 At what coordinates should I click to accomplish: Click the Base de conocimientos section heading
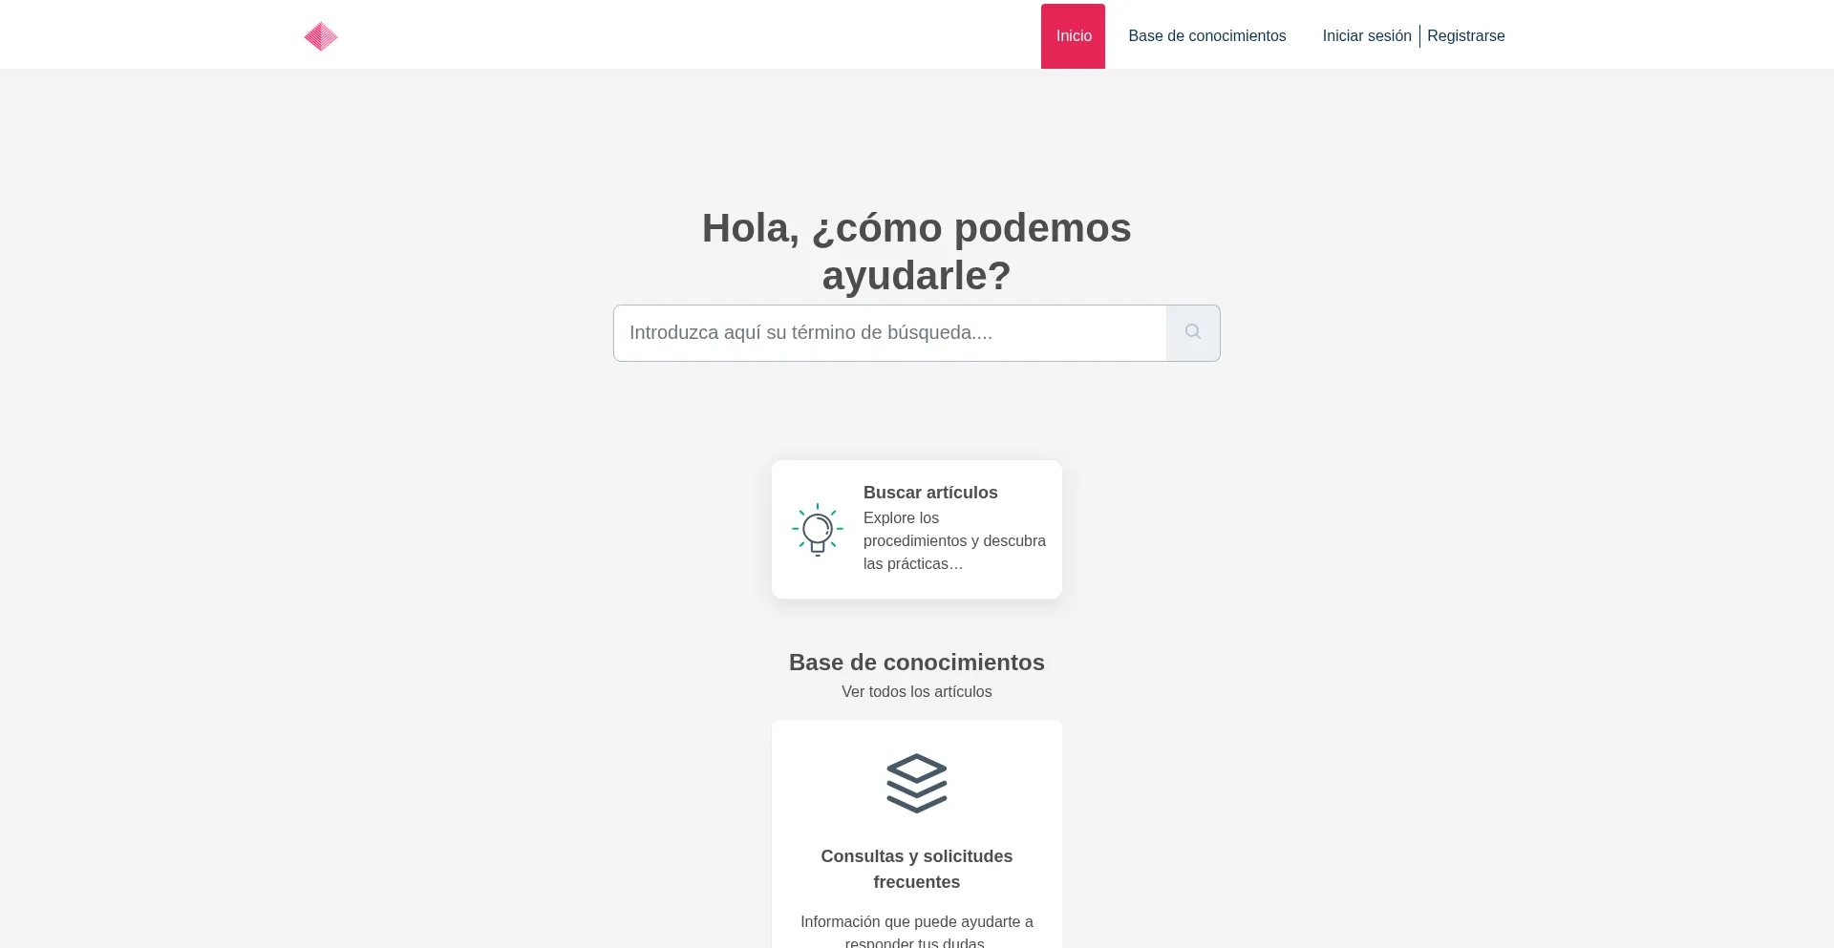916,663
